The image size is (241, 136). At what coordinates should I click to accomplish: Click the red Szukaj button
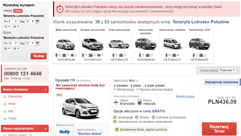pos(39,56)
